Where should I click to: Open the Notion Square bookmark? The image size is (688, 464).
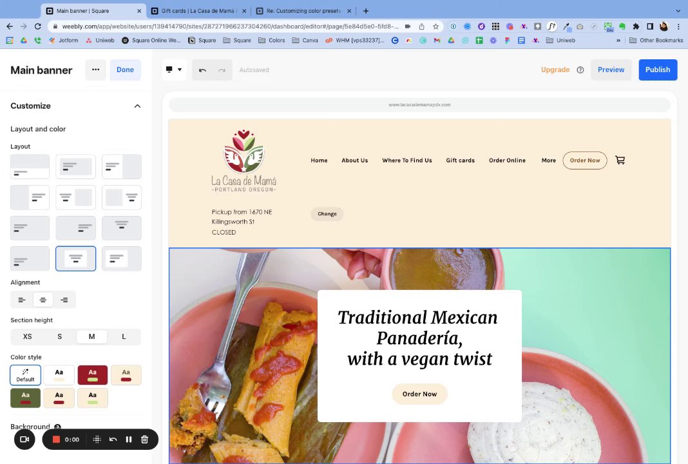[202, 41]
